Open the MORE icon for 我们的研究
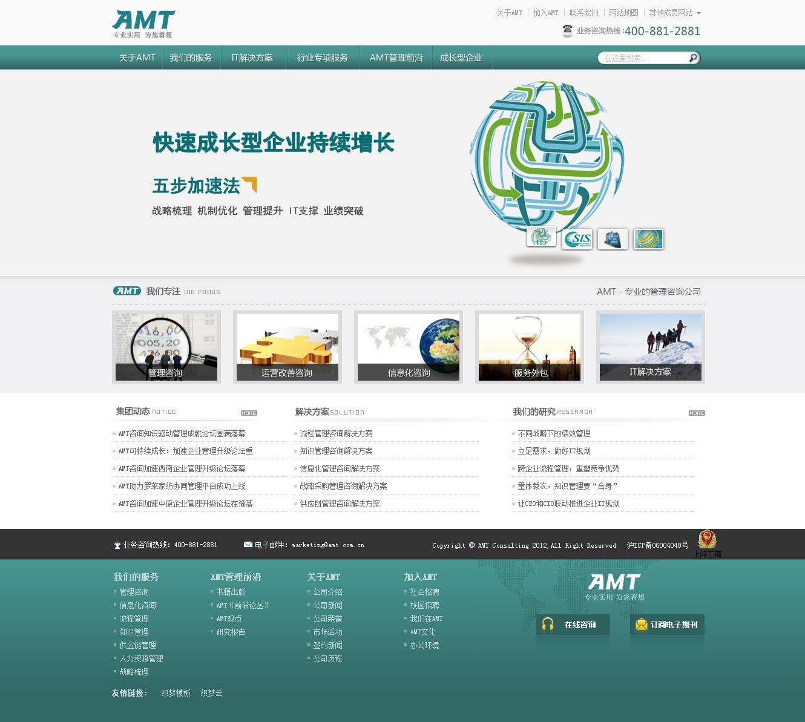This screenshot has height=722, width=805. tap(697, 413)
